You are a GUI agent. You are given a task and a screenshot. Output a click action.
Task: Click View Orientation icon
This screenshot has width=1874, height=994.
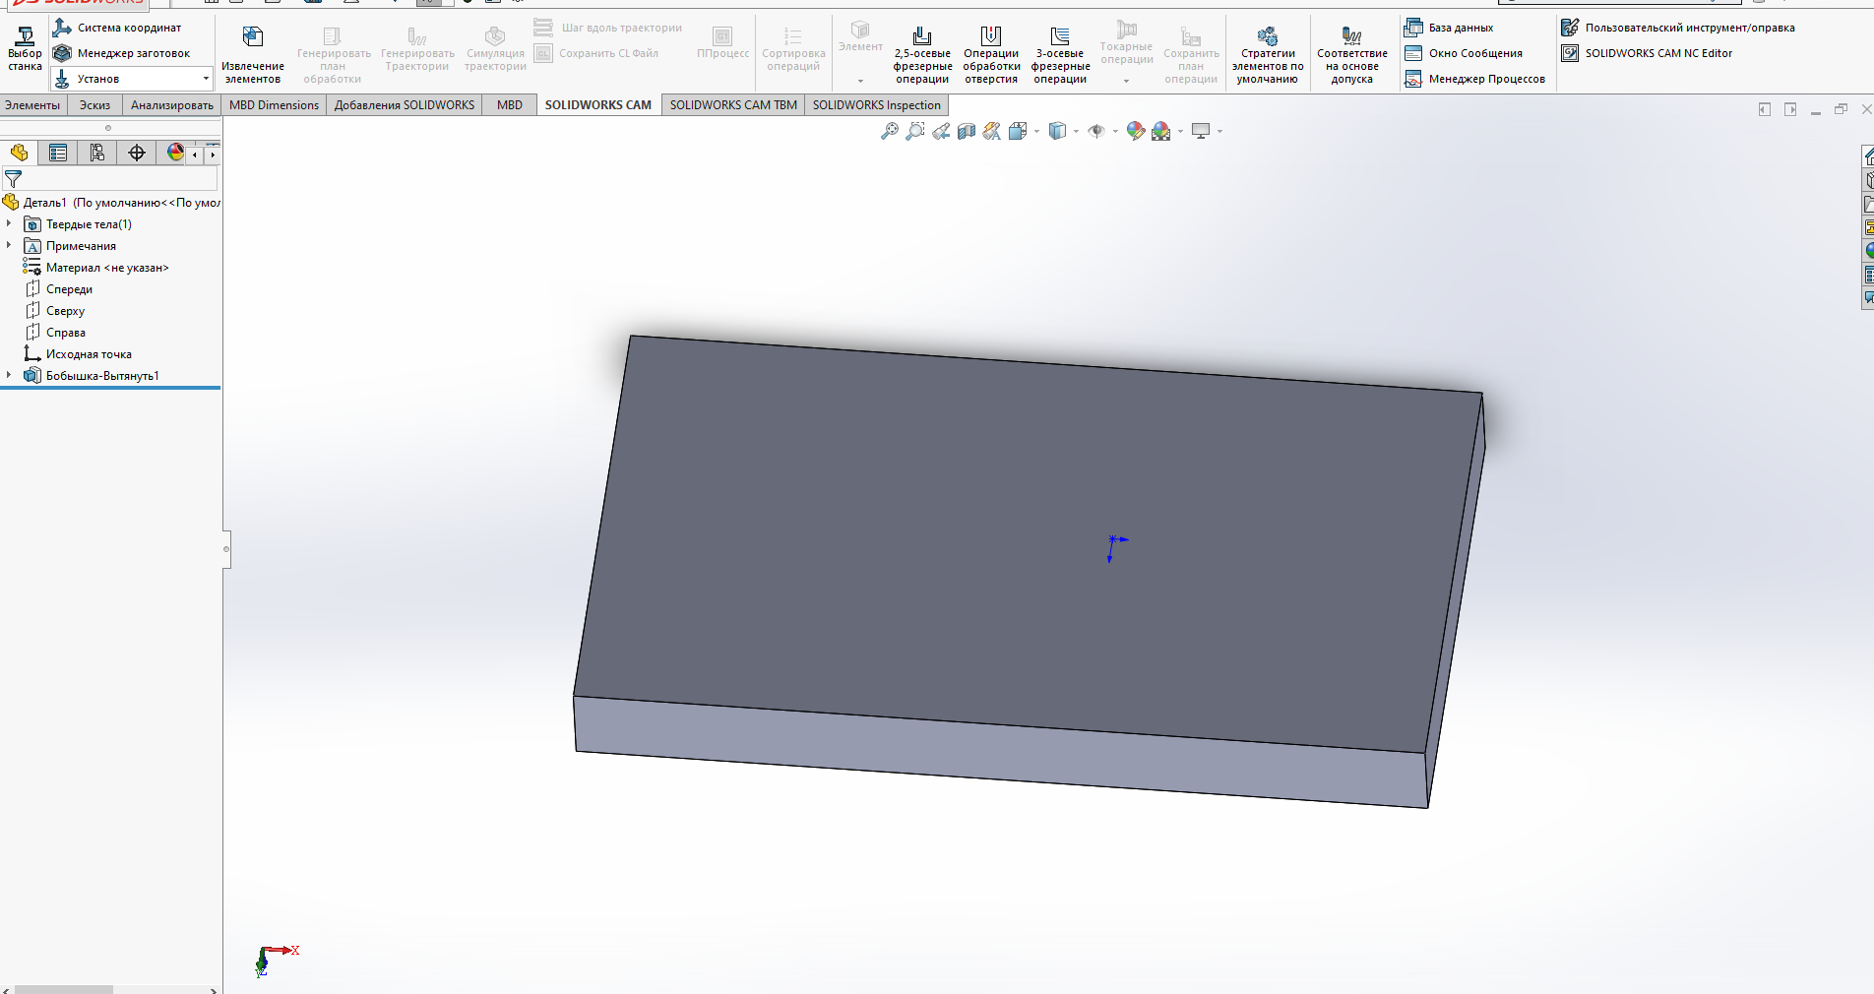pos(1018,131)
